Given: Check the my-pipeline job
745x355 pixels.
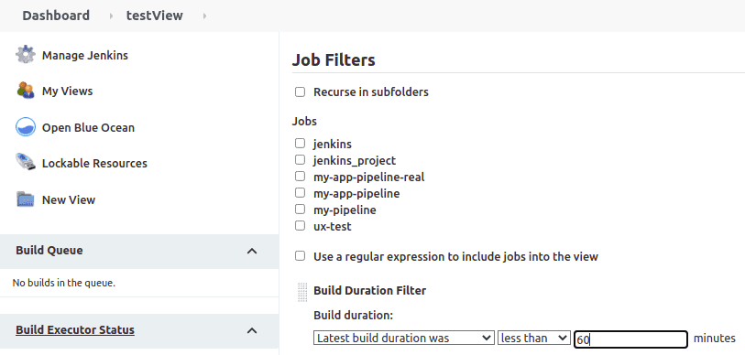Looking at the screenshot, I should click(300, 209).
